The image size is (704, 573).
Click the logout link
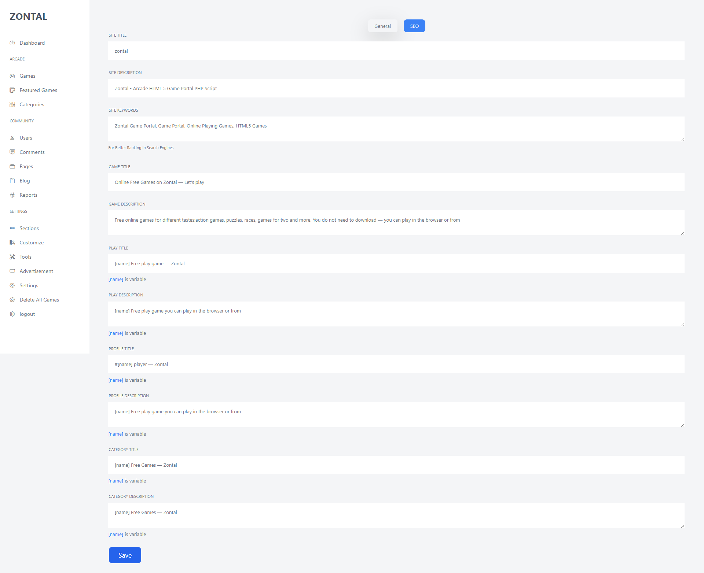click(27, 314)
